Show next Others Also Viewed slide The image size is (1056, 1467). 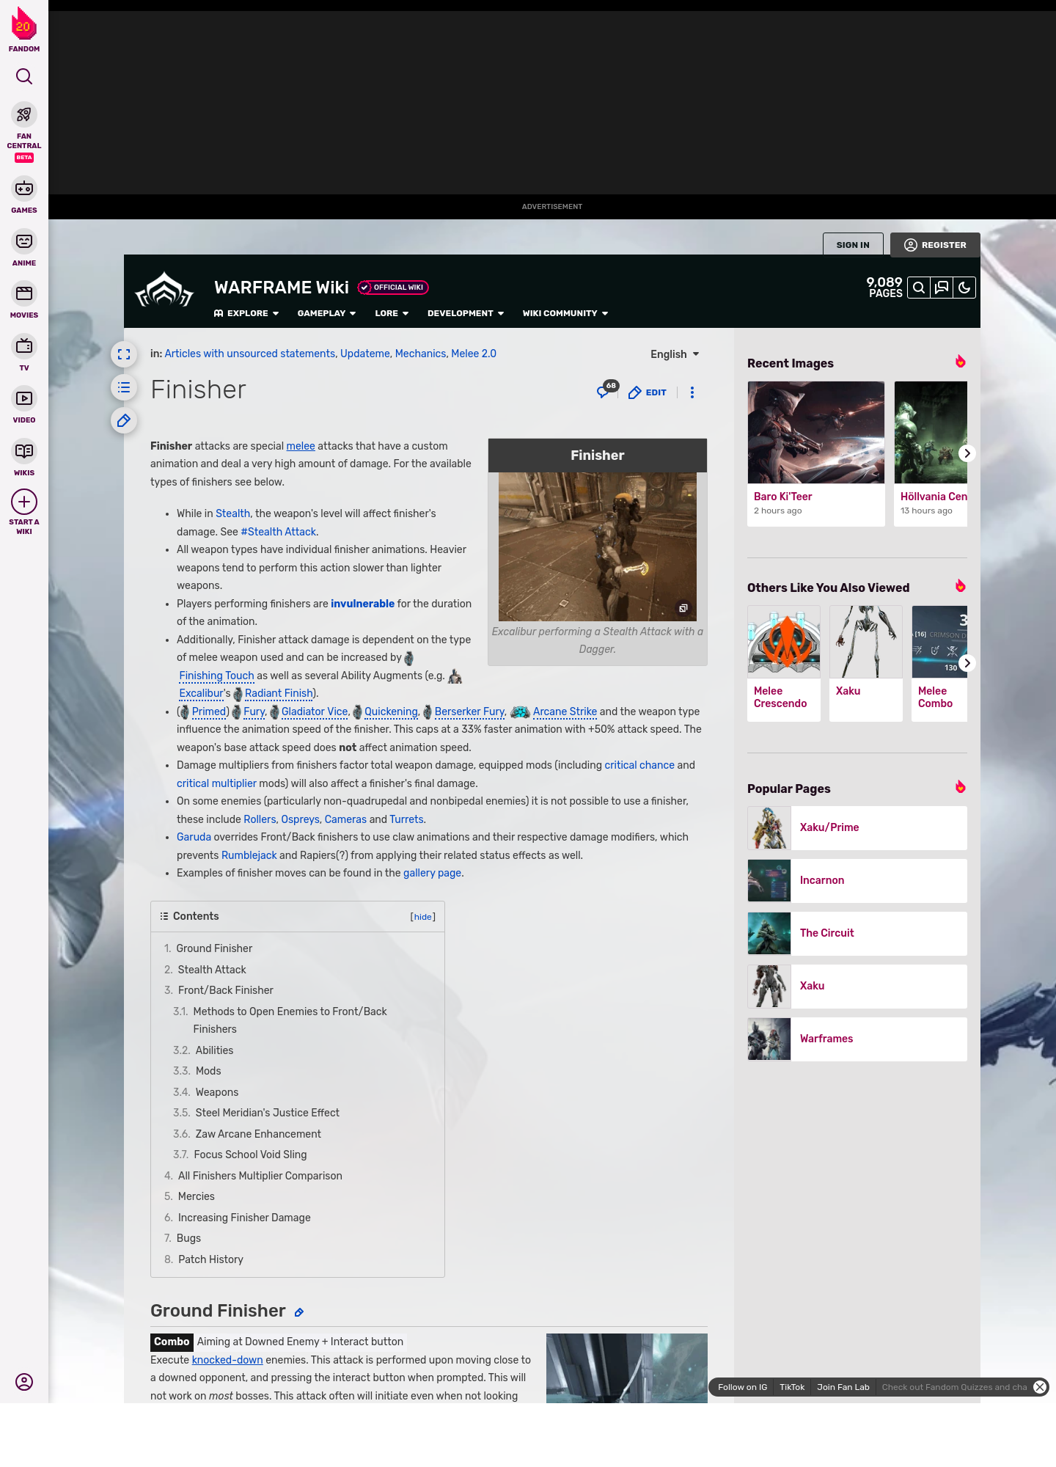coord(967,663)
